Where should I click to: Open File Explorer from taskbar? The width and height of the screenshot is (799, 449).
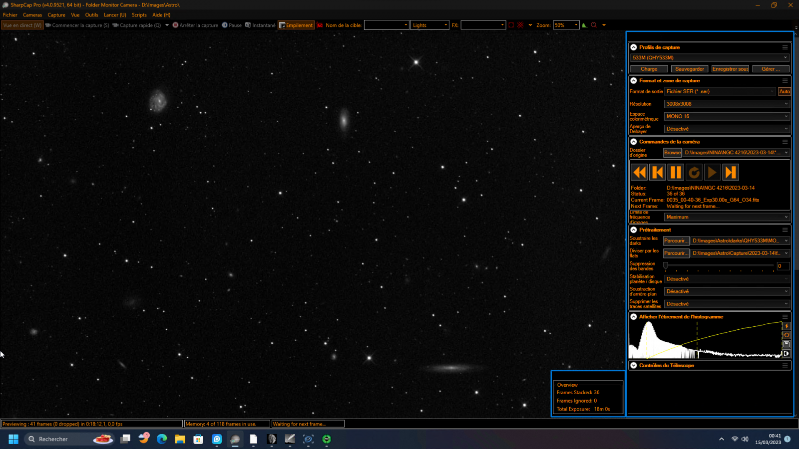click(180, 439)
